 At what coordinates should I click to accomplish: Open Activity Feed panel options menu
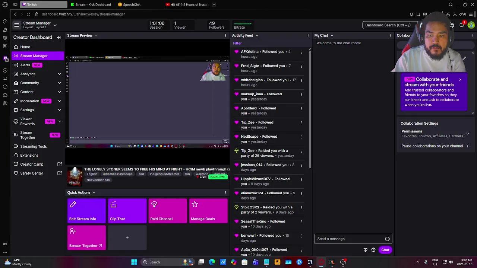[308, 35]
